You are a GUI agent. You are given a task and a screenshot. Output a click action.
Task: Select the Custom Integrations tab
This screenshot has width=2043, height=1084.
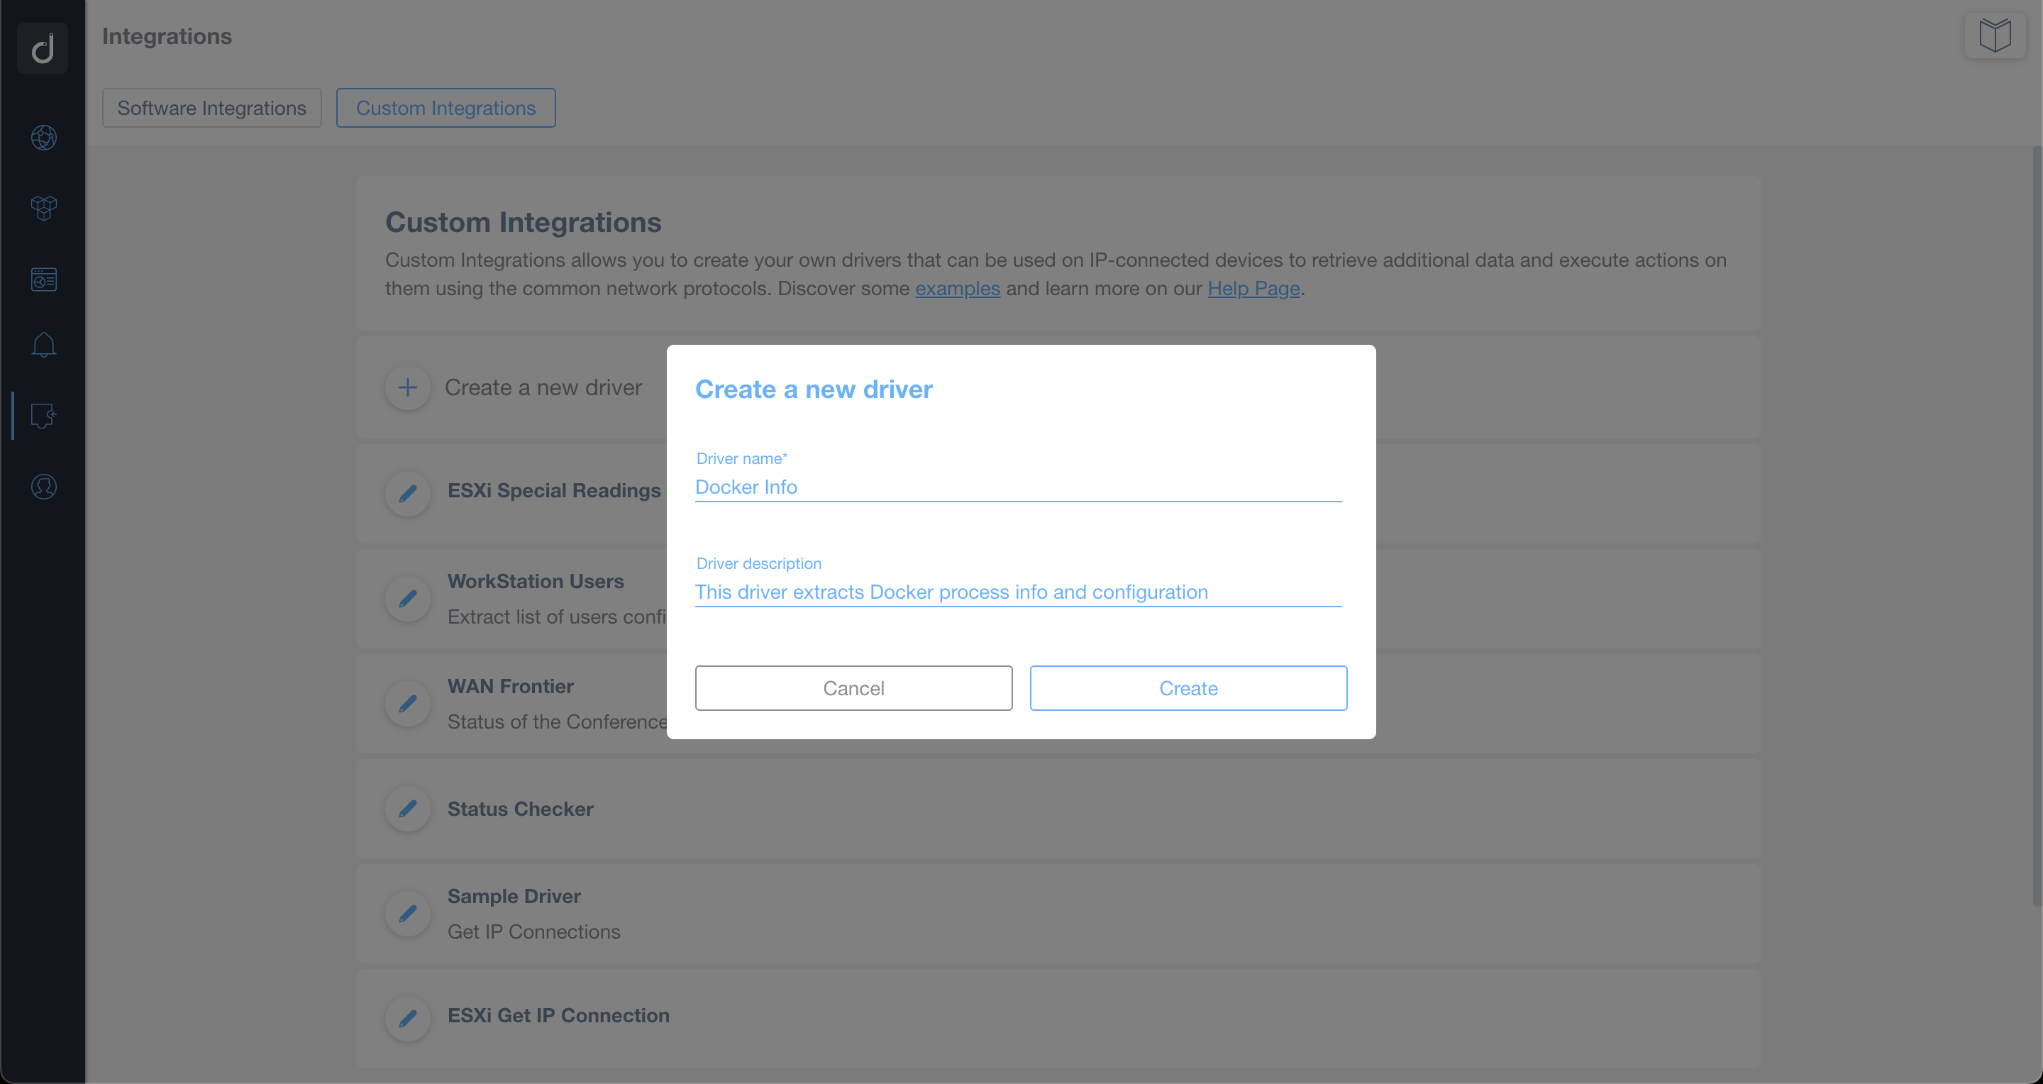pyautogui.click(x=445, y=108)
